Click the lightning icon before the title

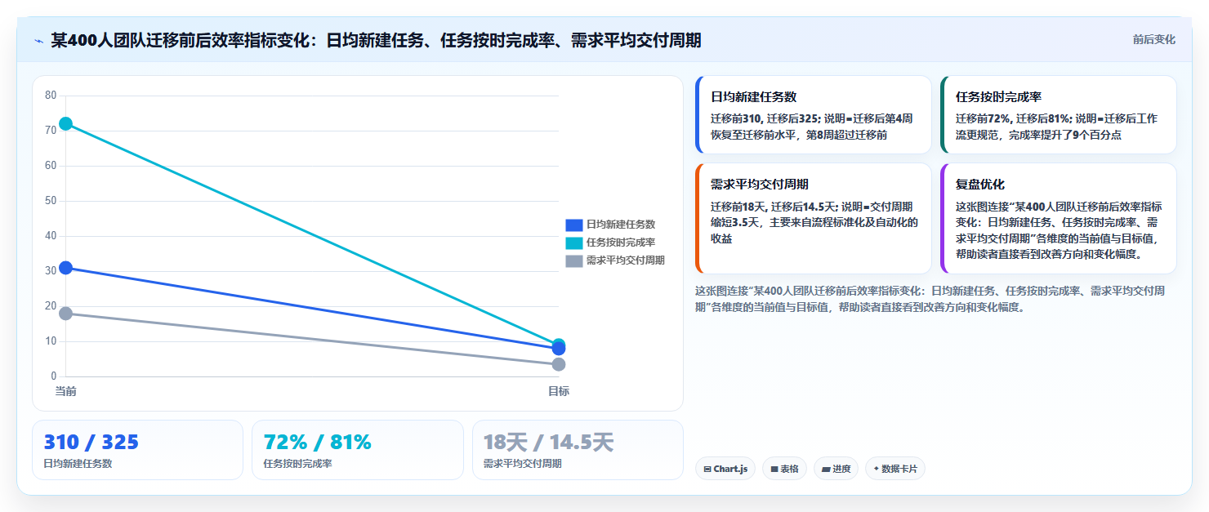click(38, 41)
